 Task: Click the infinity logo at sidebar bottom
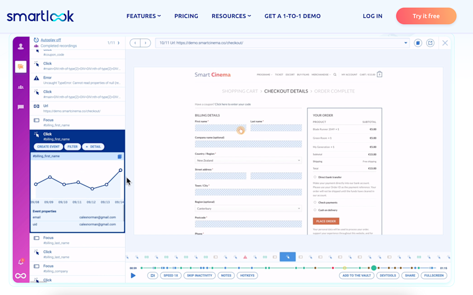coord(20,276)
